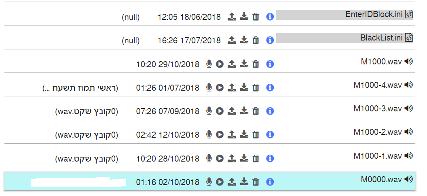Click the highlighted M0000.wav row name
This screenshot has width=427, height=196.
382,179
